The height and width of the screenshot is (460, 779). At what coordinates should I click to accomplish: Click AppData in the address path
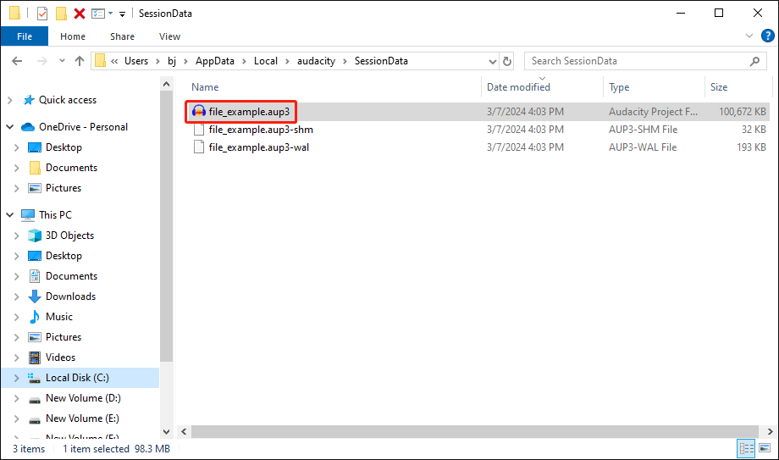click(x=214, y=61)
